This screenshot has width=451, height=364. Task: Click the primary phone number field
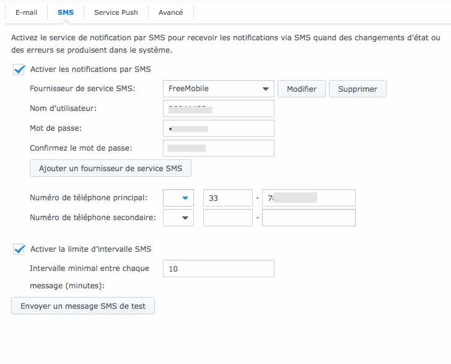pos(309,198)
